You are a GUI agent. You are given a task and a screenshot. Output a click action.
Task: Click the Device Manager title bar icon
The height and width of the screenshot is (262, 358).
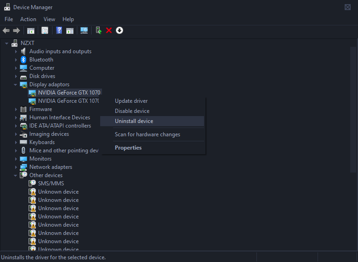click(x=7, y=7)
